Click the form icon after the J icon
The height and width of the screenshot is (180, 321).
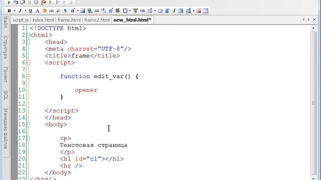pyautogui.click(x=181, y=11)
